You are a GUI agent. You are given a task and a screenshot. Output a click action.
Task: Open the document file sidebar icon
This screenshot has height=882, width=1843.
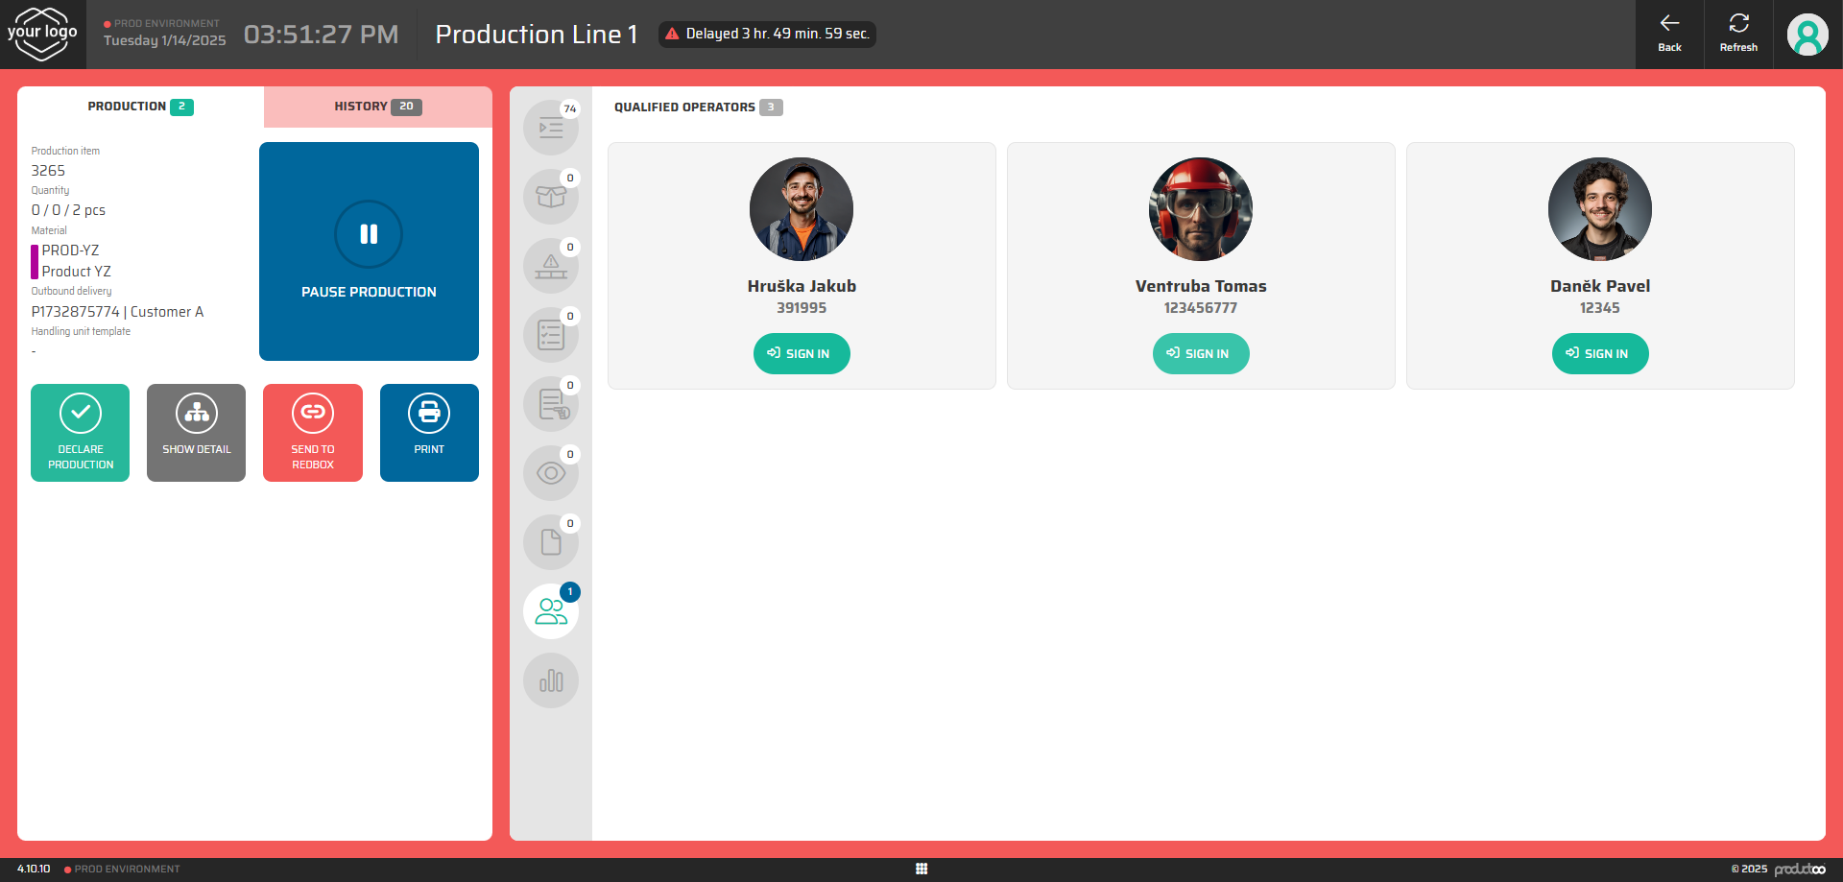(550, 542)
